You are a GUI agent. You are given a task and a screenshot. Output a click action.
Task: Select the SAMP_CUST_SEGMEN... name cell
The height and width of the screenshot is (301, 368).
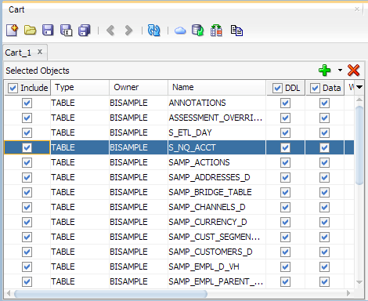click(217, 237)
